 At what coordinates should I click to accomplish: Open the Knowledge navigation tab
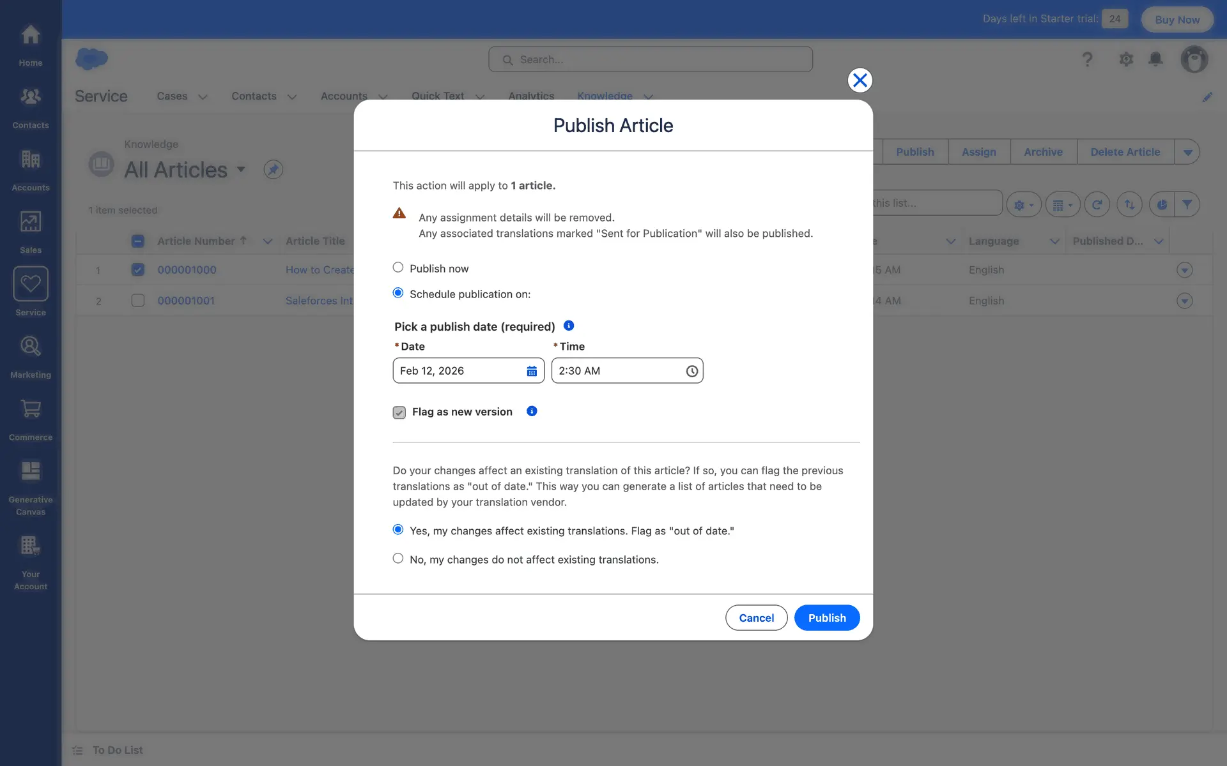pyautogui.click(x=605, y=96)
